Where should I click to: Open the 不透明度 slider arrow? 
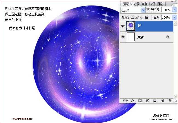(x=174, y=10)
